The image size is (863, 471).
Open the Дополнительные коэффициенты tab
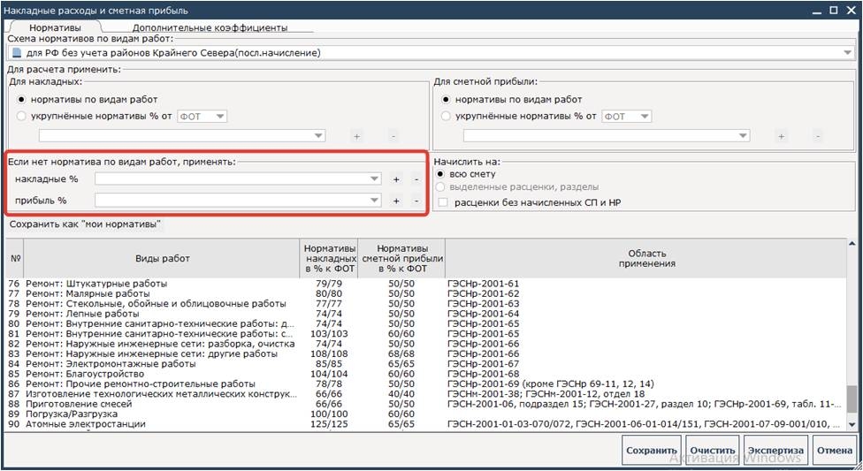[210, 27]
